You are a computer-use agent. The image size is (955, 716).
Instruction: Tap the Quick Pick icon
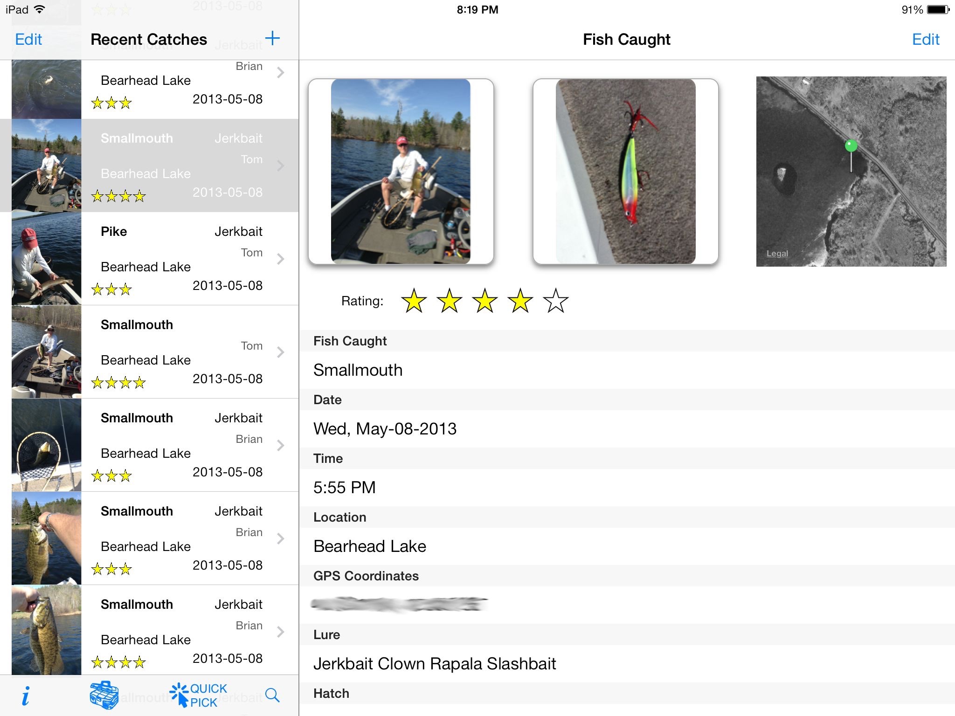(198, 695)
